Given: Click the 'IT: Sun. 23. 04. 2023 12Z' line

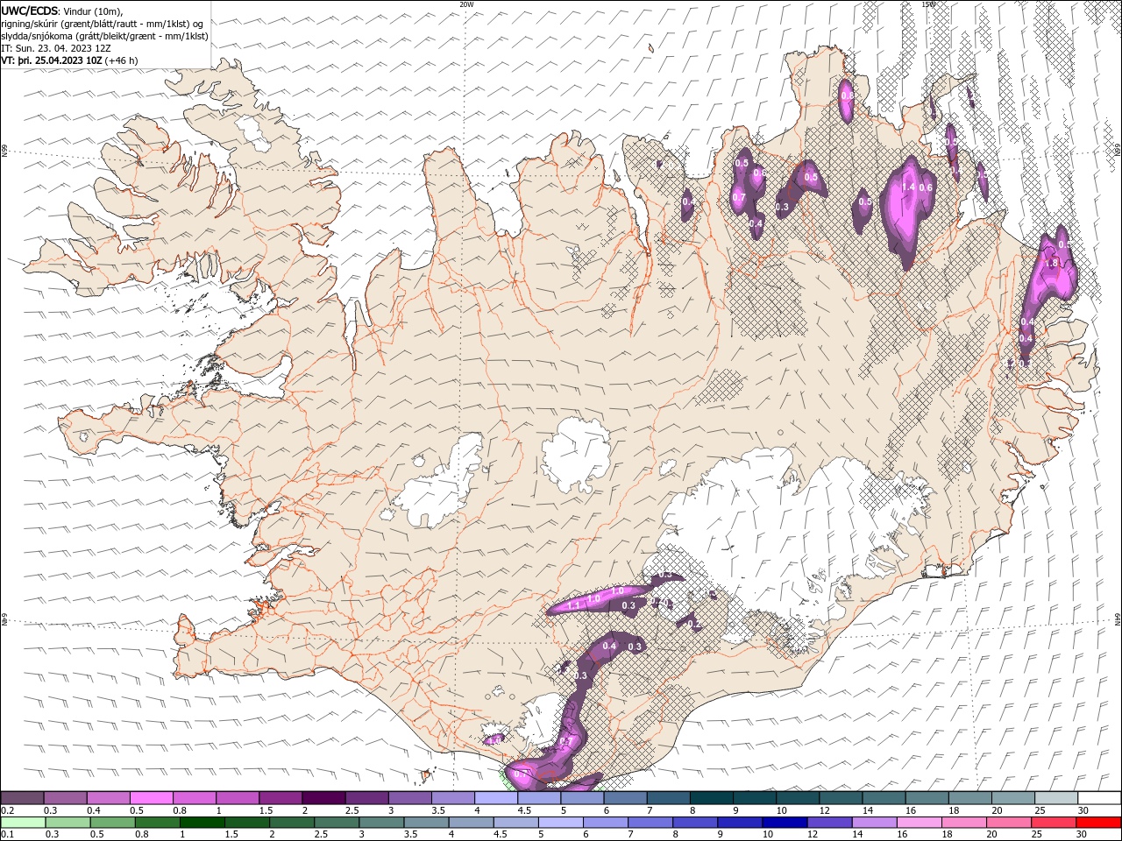Looking at the screenshot, I should pyautogui.click(x=57, y=48).
